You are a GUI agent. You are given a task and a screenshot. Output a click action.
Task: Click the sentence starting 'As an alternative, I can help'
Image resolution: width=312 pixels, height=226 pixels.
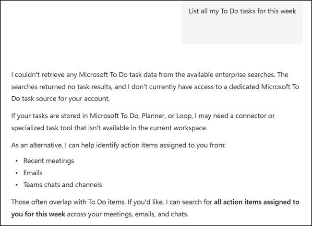119,145
